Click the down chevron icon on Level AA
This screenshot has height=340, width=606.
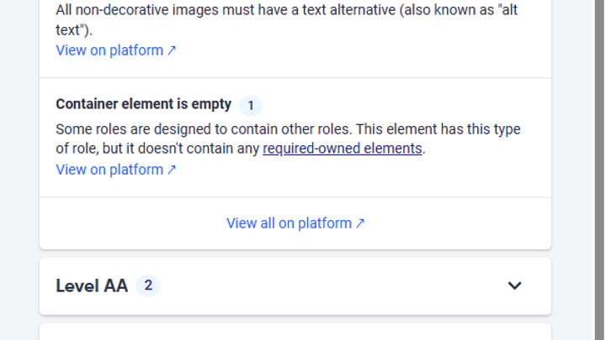pos(514,285)
